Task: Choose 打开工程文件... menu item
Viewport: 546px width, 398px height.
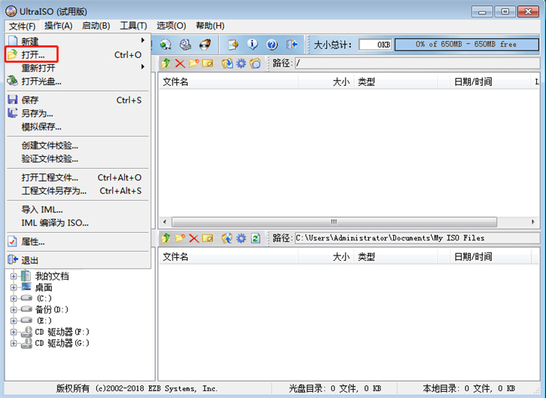Action: pos(78,177)
